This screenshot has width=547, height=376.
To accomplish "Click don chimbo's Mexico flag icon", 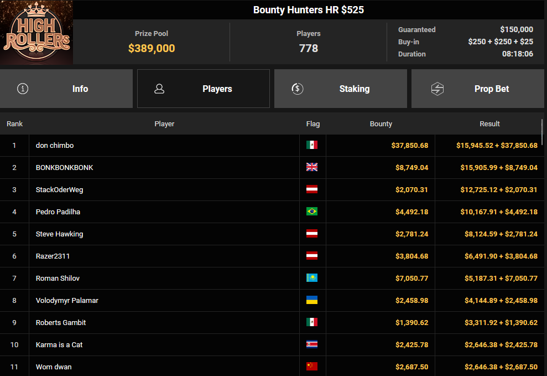I will pyautogui.click(x=312, y=145).
